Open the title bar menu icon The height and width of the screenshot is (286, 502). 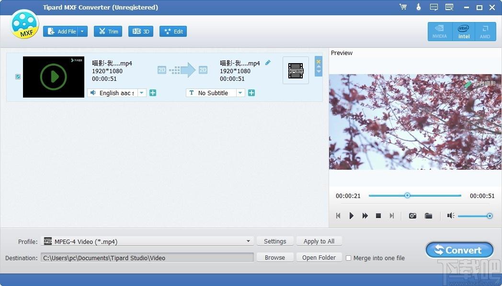(449, 7)
